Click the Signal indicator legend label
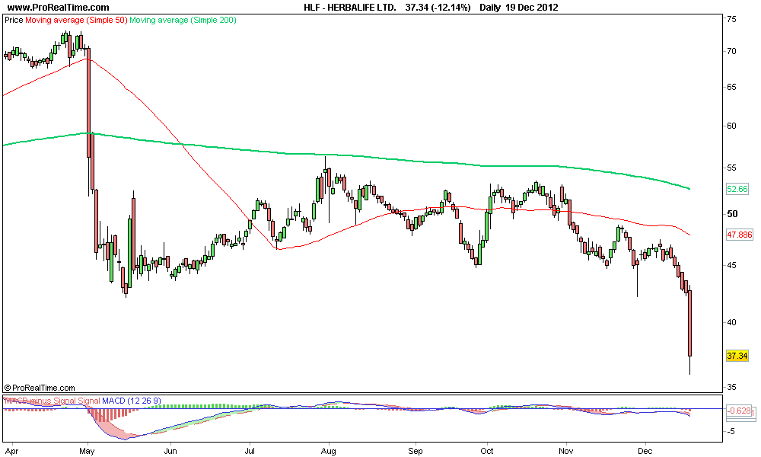The image size is (761, 457). pyautogui.click(x=89, y=401)
